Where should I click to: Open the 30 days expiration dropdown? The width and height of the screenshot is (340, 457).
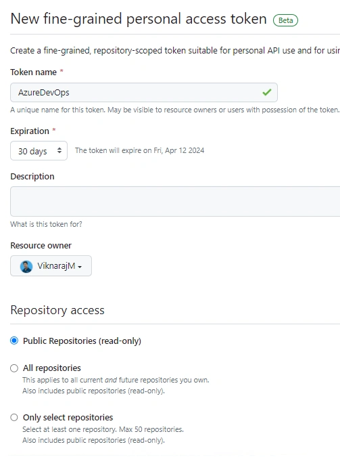point(39,151)
